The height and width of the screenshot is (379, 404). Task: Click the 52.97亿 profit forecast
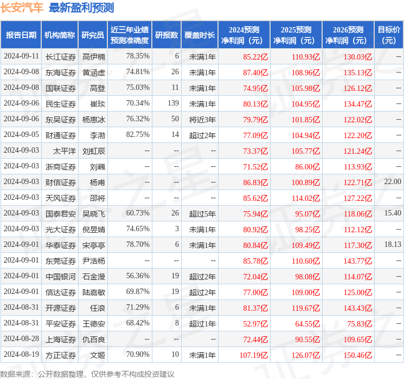click(255, 324)
